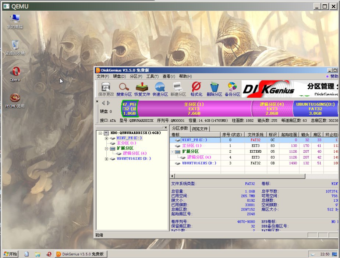This screenshot has width=340, height=258.
Task: Select the 逻辑分区(4) table row
Action: click(x=254, y=157)
